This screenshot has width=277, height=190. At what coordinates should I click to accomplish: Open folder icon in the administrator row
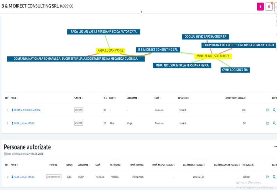coord(268,177)
